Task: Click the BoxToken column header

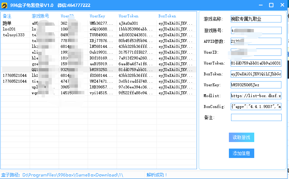Action: pyautogui.click(x=167, y=16)
